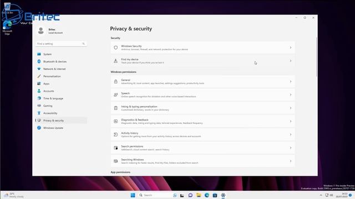The width and height of the screenshot is (355, 199).
Task: Click the Speech row icon
Action: pos(116,95)
